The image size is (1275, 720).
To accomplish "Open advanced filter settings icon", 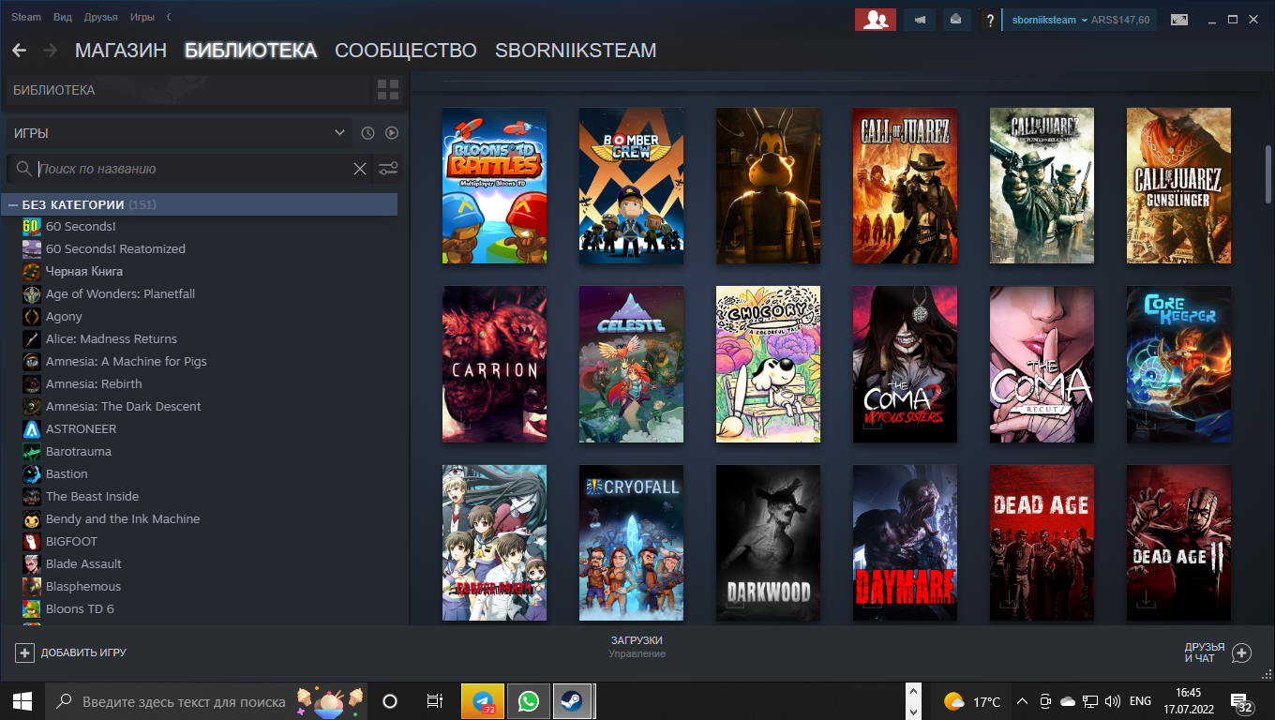I will (x=388, y=169).
